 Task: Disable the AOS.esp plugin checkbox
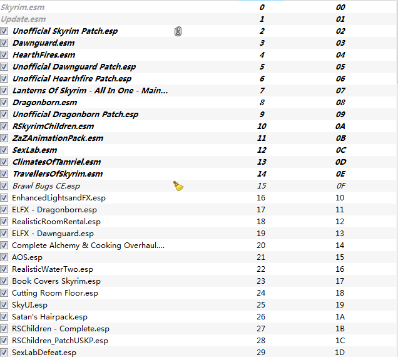tap(4, 257)
